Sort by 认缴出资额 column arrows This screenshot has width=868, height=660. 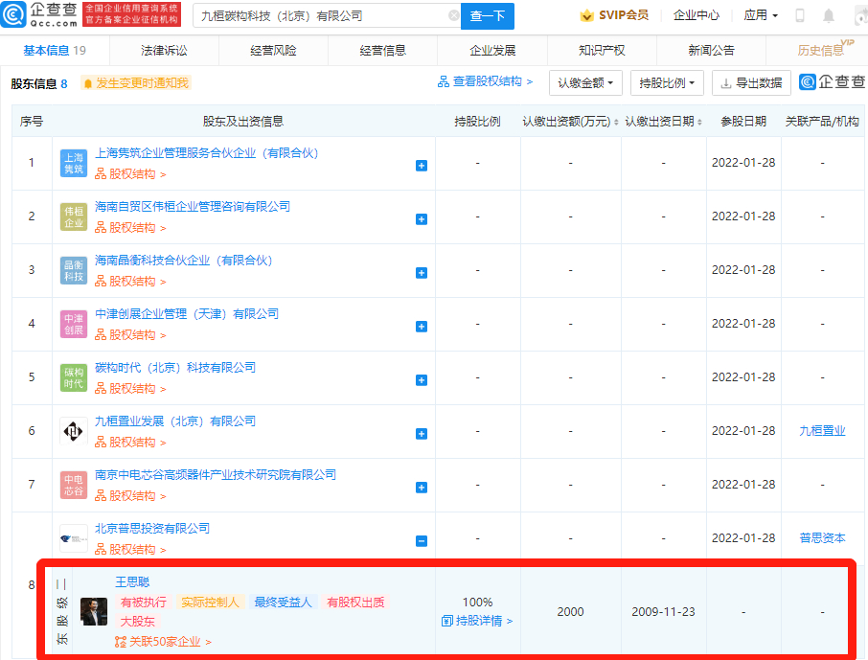616,122
